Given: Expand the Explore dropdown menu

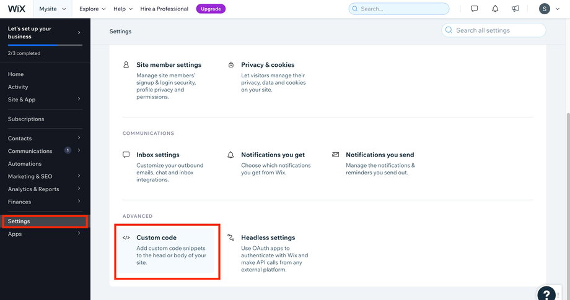Looking at the screenshot, I should (92, 9).
